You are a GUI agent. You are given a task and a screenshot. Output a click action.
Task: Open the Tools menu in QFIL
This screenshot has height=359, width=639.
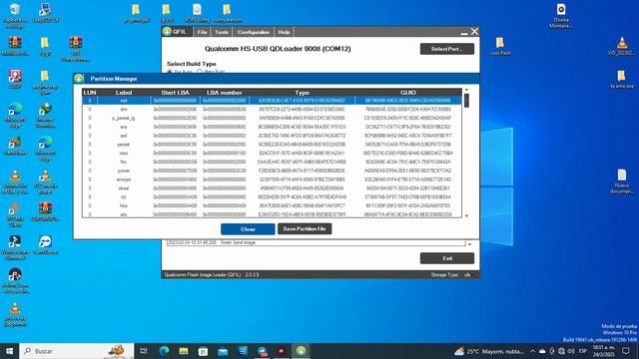(x=222, y=32)
